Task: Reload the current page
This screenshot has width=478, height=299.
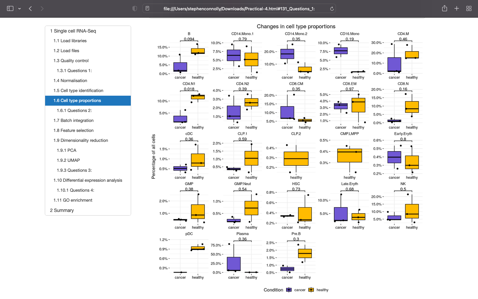Action: pyautogui.click(x=332, y=8)
